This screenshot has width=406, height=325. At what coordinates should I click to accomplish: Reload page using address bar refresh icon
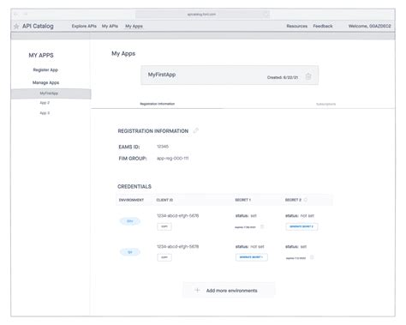coord(266,15)
